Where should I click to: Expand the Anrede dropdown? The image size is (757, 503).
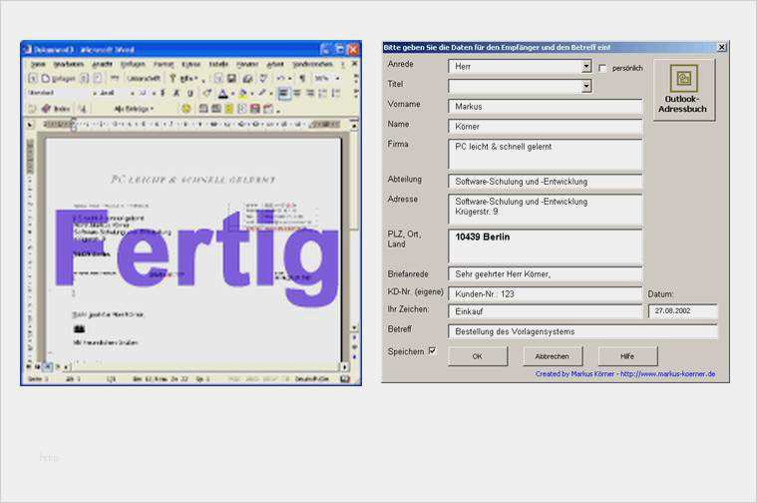pos(586,66)
